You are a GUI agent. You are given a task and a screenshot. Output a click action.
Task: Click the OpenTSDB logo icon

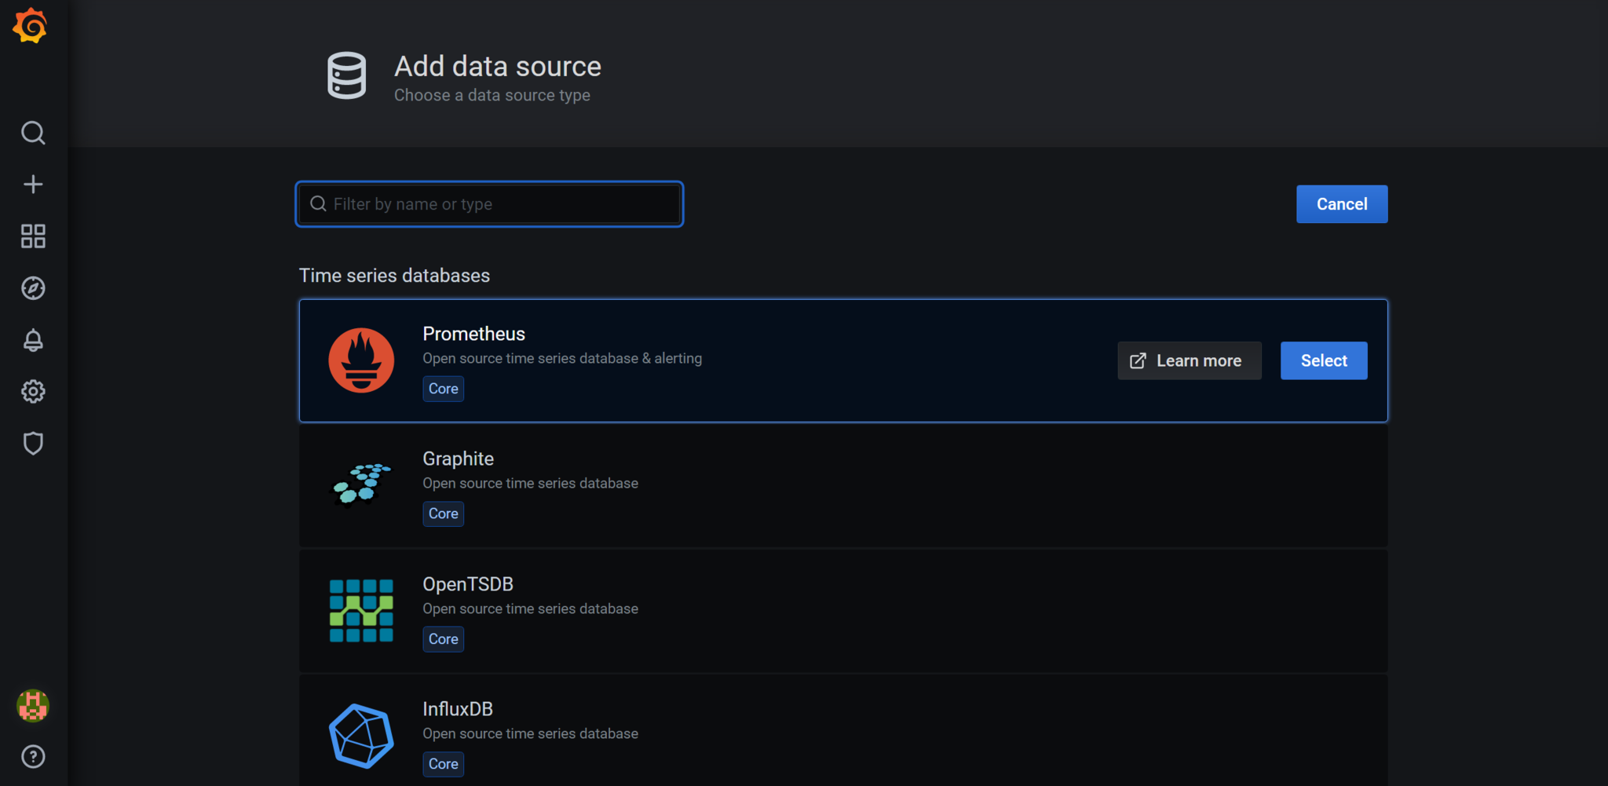pyautogui.click(x=361, y=611)
